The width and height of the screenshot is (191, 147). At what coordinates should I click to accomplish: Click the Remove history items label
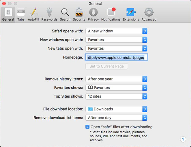click(64, 79)
